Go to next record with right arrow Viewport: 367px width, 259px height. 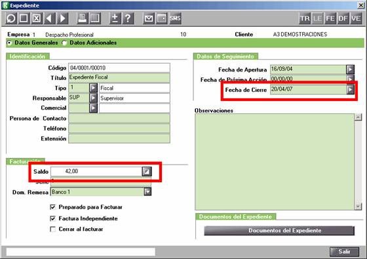pyautogui.click(x=62, y=18)
